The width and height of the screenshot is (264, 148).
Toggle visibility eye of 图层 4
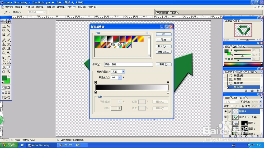pyautogui.click(x=225, y=111)
